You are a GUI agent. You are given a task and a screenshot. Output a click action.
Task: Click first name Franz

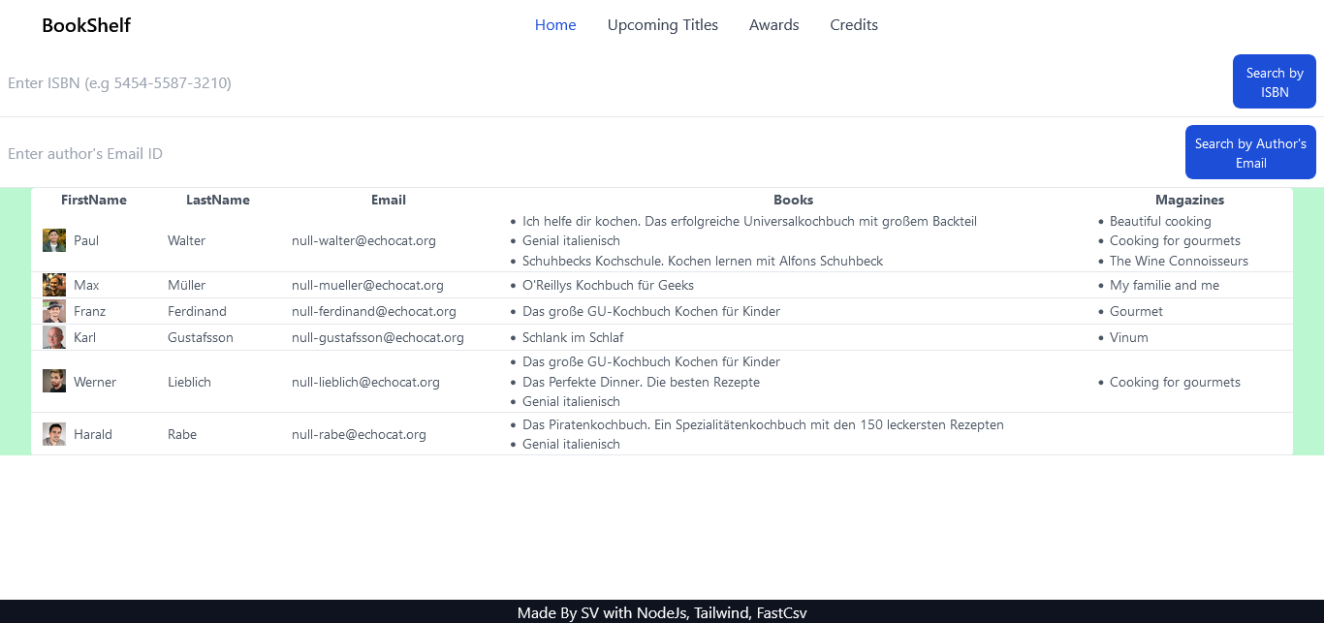click(90, 311)
